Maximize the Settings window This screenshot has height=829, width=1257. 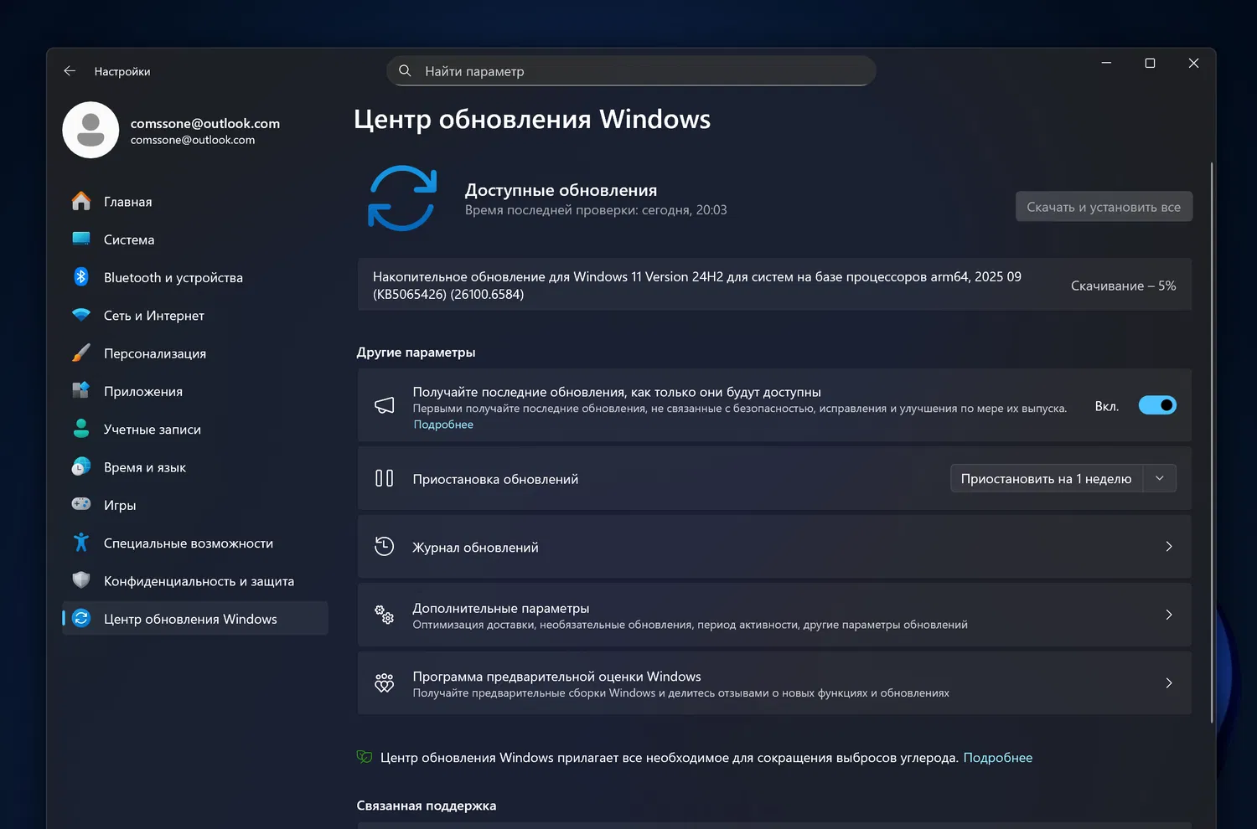1150,63
